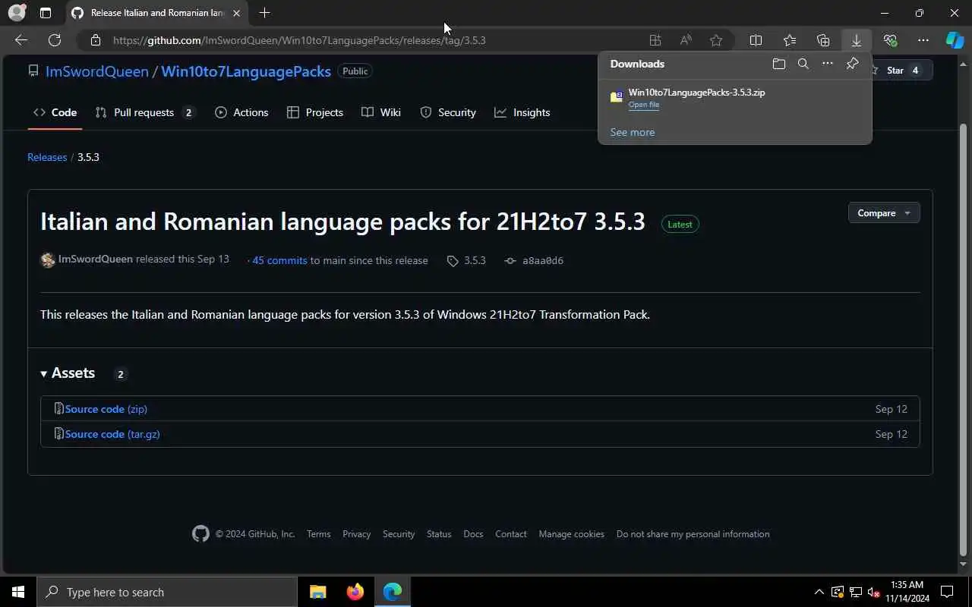Screen dimensions: 972x607
Task: Click the GitHub logo in footer
Action: (x=200, y=534)
